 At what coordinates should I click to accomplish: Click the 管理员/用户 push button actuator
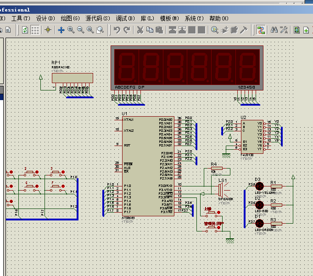coord(212,228)
